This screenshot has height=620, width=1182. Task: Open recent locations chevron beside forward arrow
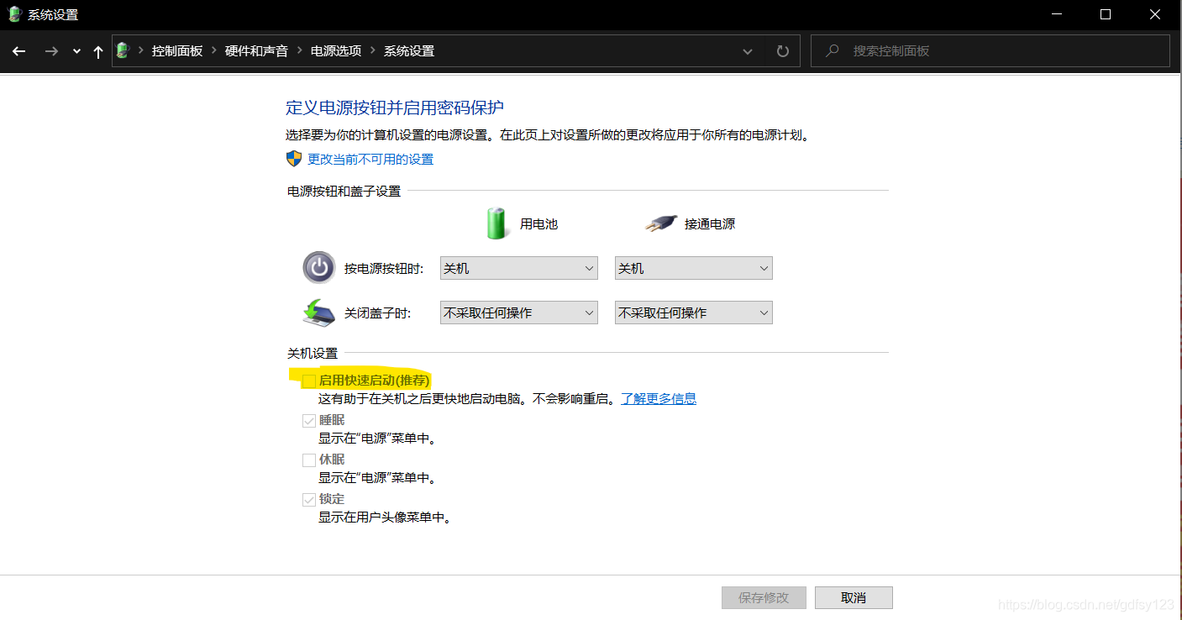(x=76, y=51)
